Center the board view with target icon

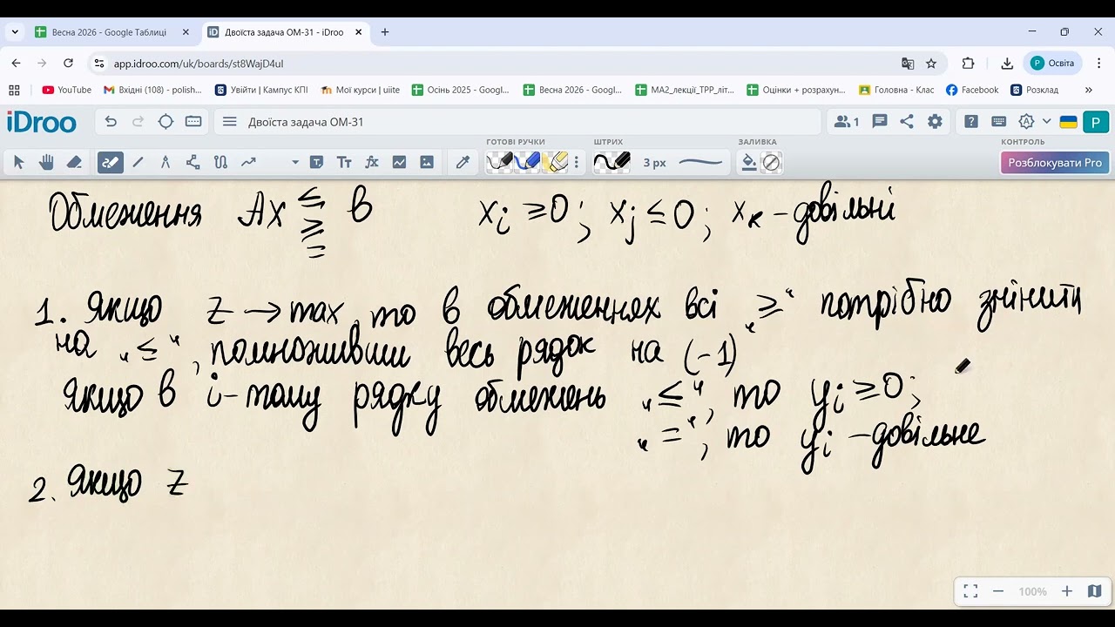point(166,122)
